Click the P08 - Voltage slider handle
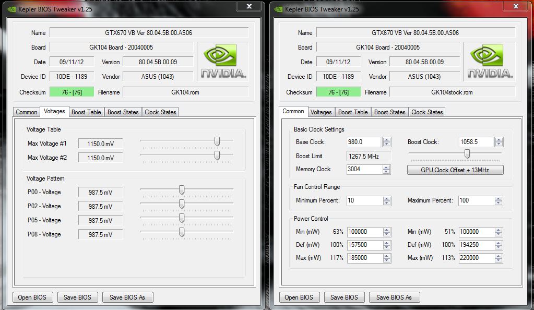The width and height of the screenshot is (534, 310). [x=182, y=232]
